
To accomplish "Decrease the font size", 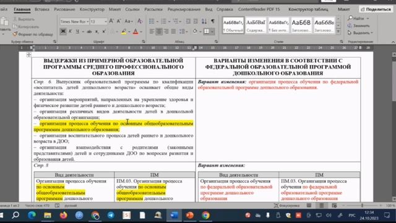I will [x=118, y=21].
